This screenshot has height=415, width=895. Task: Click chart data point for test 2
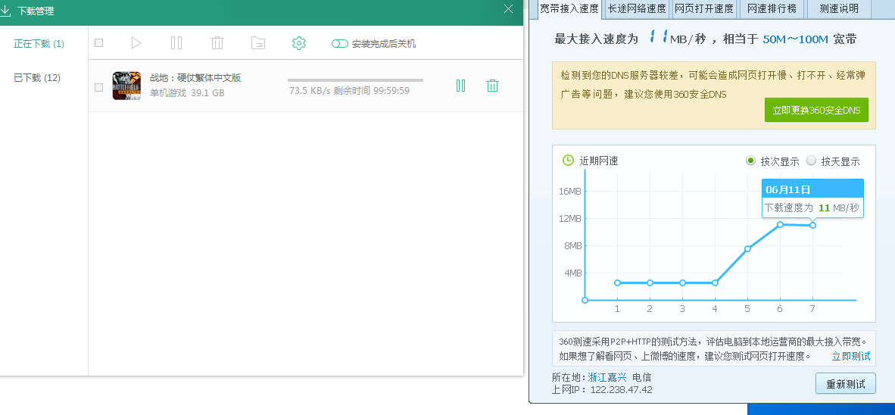(x=650, y=282)
